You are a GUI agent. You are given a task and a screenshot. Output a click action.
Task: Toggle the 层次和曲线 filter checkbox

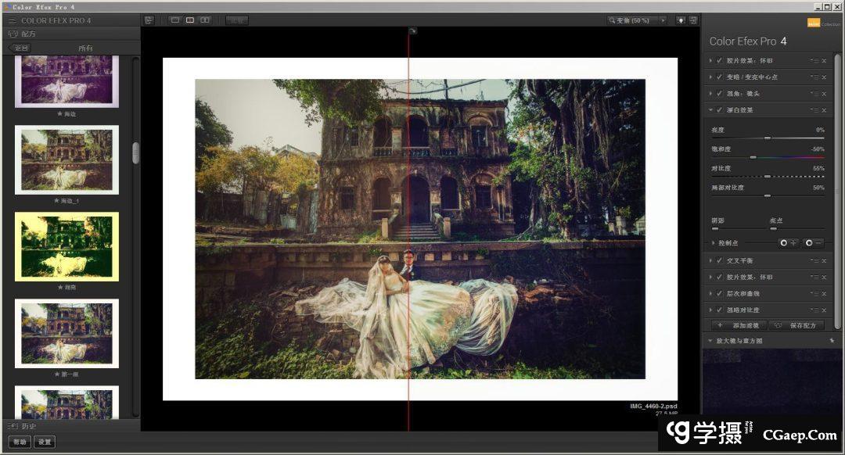point(719,294)
